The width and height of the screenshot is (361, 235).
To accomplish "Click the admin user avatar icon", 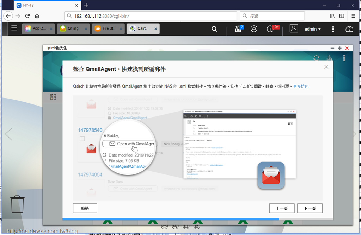I will click(294, 28).
